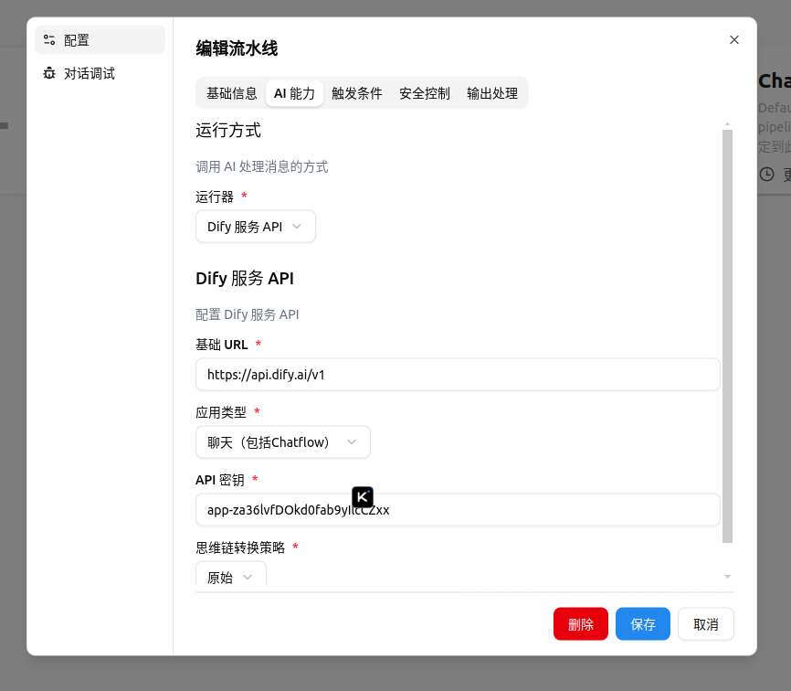Viewport: 791px width, 691px height.
Task: Click the sliders icon beside 配置
Action: [49, 40]
